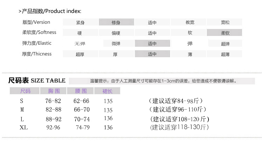
Task: Select the 腰围 column header
Action: click(x=80, y=91)
